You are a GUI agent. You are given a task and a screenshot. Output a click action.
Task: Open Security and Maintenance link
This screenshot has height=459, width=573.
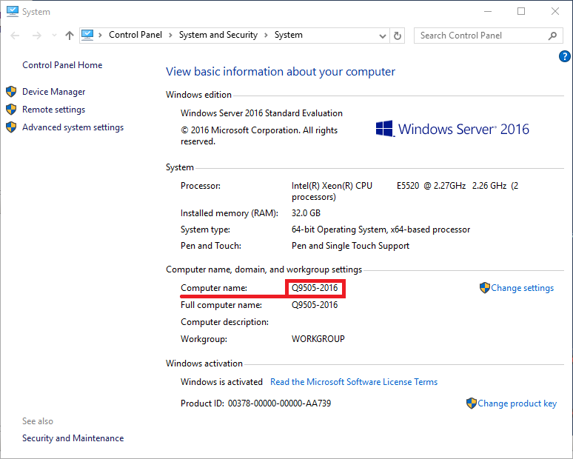point(73,438)
